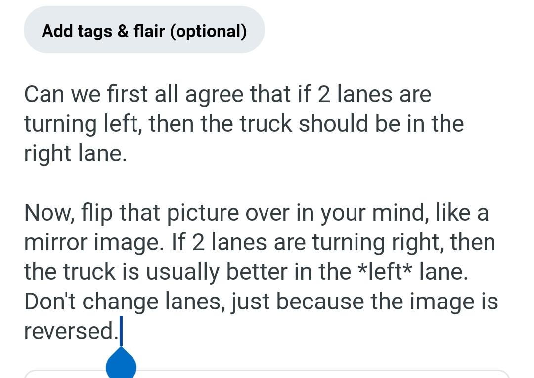
Task: Tap the outlined box below the post text
Action: coord(267,374)
